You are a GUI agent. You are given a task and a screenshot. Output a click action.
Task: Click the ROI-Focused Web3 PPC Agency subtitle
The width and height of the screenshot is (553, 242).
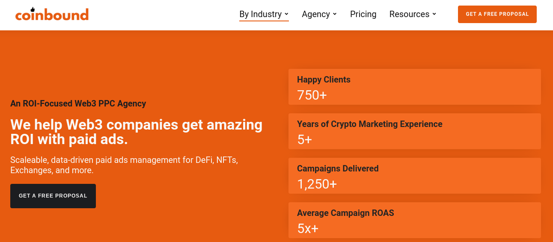point(78,103)
